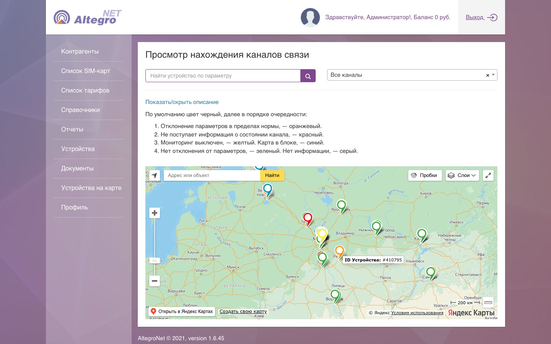
Task: Click the green marker near Ярославль
Action: [341, 207]
